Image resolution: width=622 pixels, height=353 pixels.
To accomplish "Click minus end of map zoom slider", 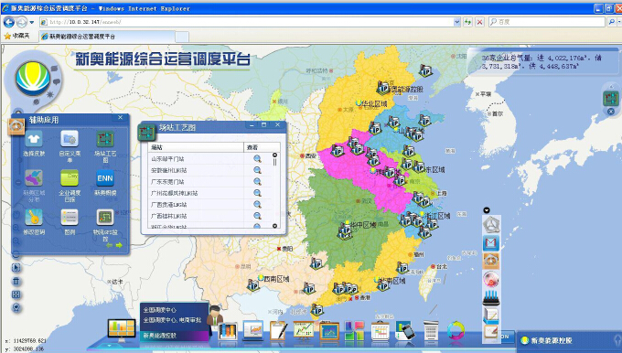I will (x=18, y=183).
